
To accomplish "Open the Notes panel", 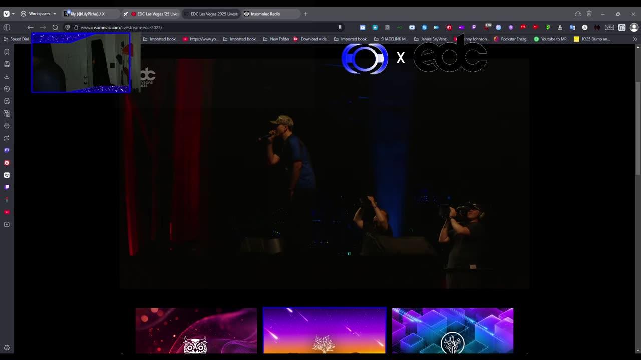I will coord(7,101).
